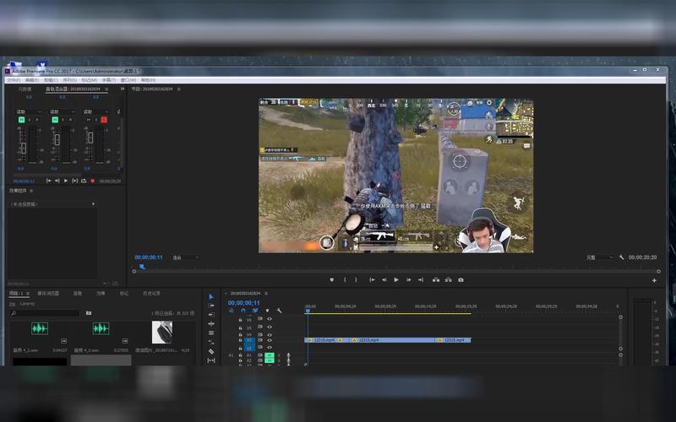This screenshot has width=676, height=422.
Task: Click Add Marker in Program monitor
Action: 331,280
